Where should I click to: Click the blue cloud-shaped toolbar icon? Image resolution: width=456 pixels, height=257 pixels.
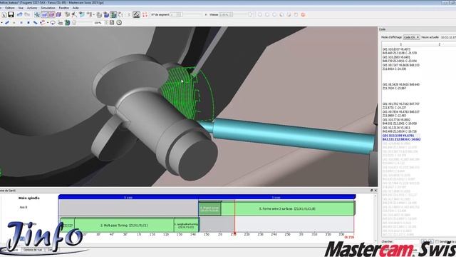click(19, 14)
